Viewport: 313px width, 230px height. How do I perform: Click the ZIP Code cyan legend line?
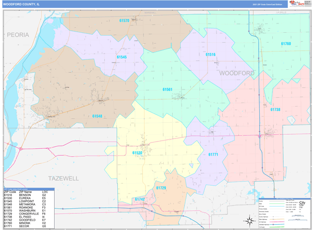coord(277,206)
